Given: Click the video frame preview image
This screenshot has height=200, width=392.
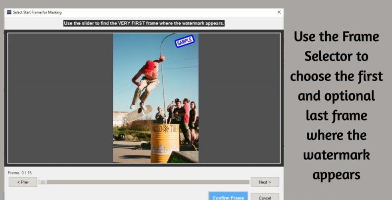Looking at the screenshot, I should 155,98.
